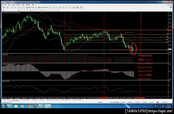Viewport: 174px width, 114px height.
Task: Toggle the Chart Shift icon
Action: point(70,7)
